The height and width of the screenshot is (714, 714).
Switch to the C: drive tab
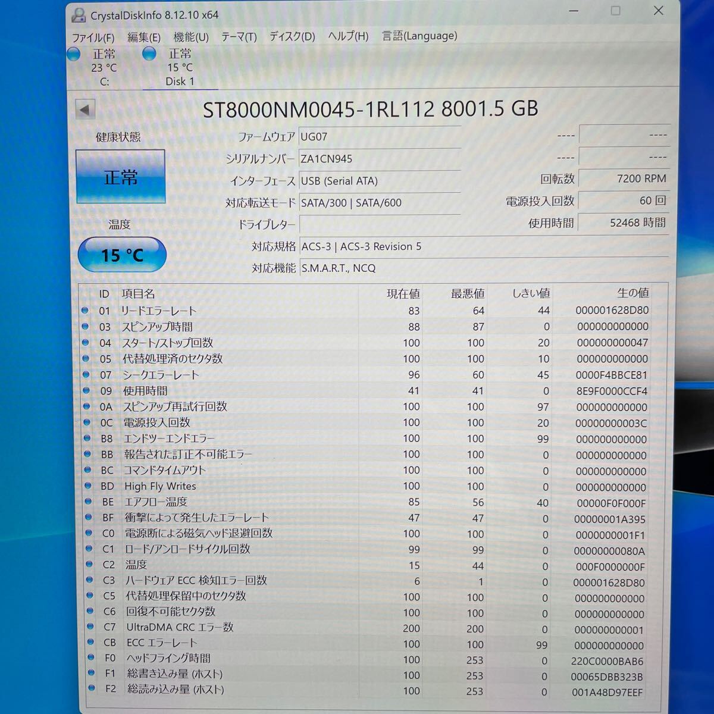click(x=104, y=67)
